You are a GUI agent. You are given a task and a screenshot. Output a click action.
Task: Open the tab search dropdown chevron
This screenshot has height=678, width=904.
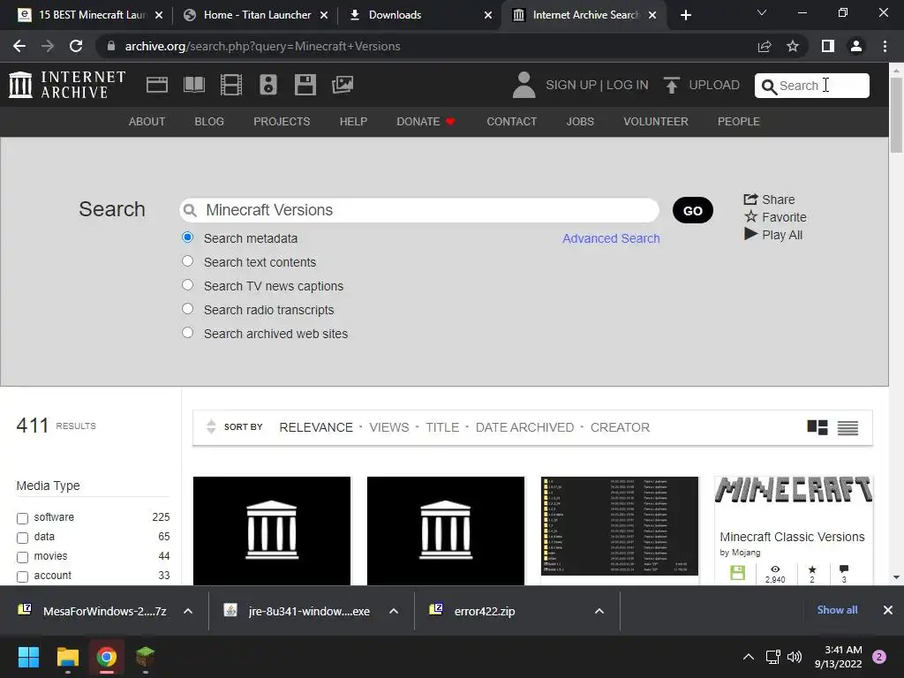click(762, 12)
